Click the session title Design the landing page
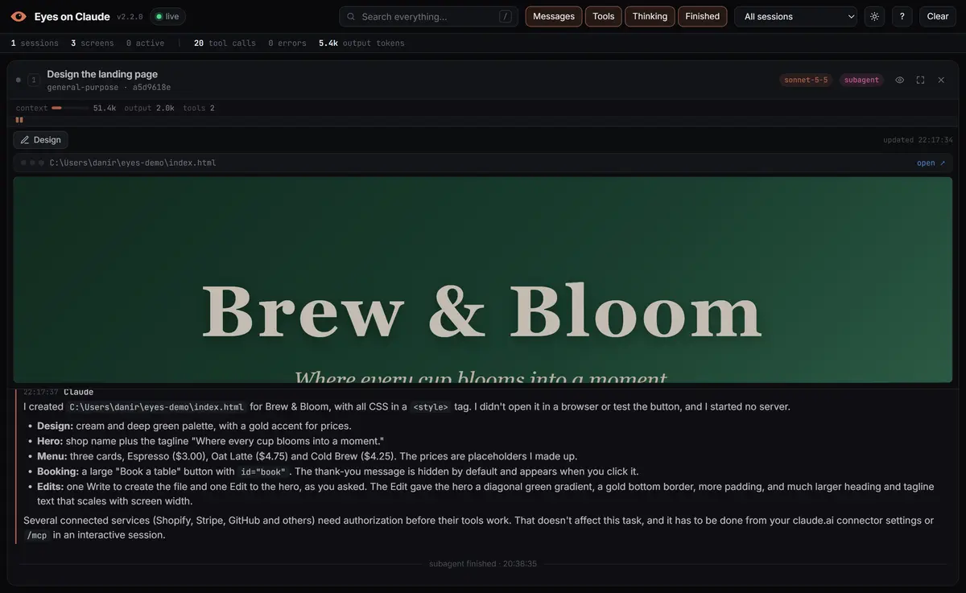The image size is (966, 593). point(102,74)
